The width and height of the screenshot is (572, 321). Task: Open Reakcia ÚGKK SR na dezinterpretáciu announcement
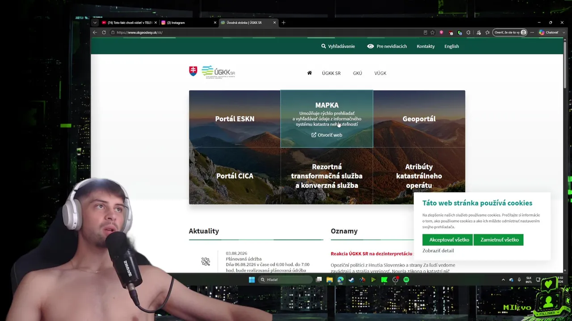[x=371, y=253]
